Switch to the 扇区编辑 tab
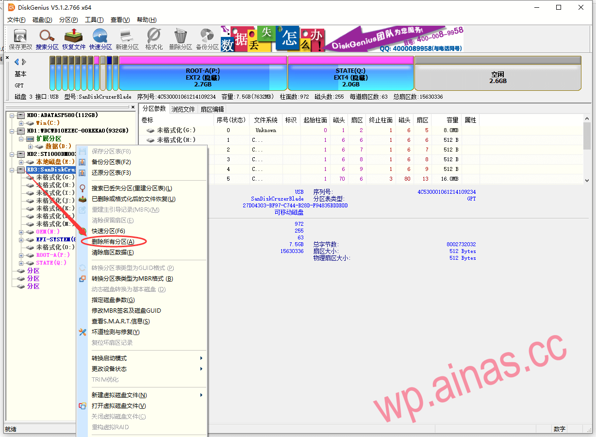 pos(212,109)
